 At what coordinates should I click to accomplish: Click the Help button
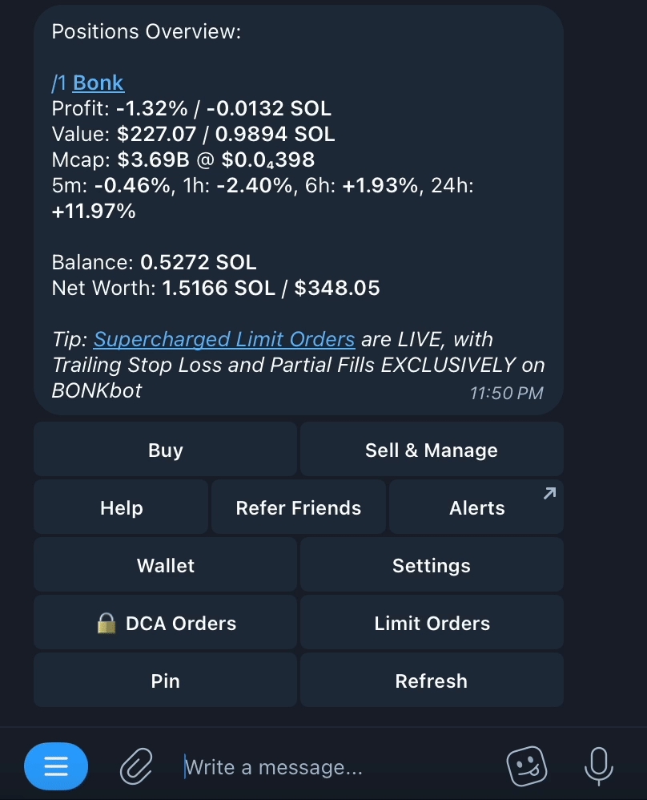click(x=121, y=508)
